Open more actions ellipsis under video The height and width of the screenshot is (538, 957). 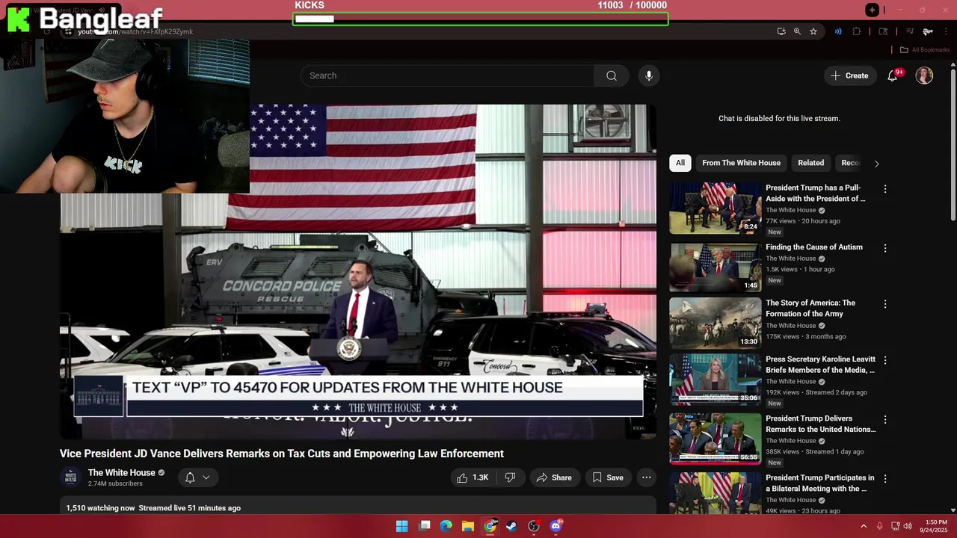tap(647, 477)
